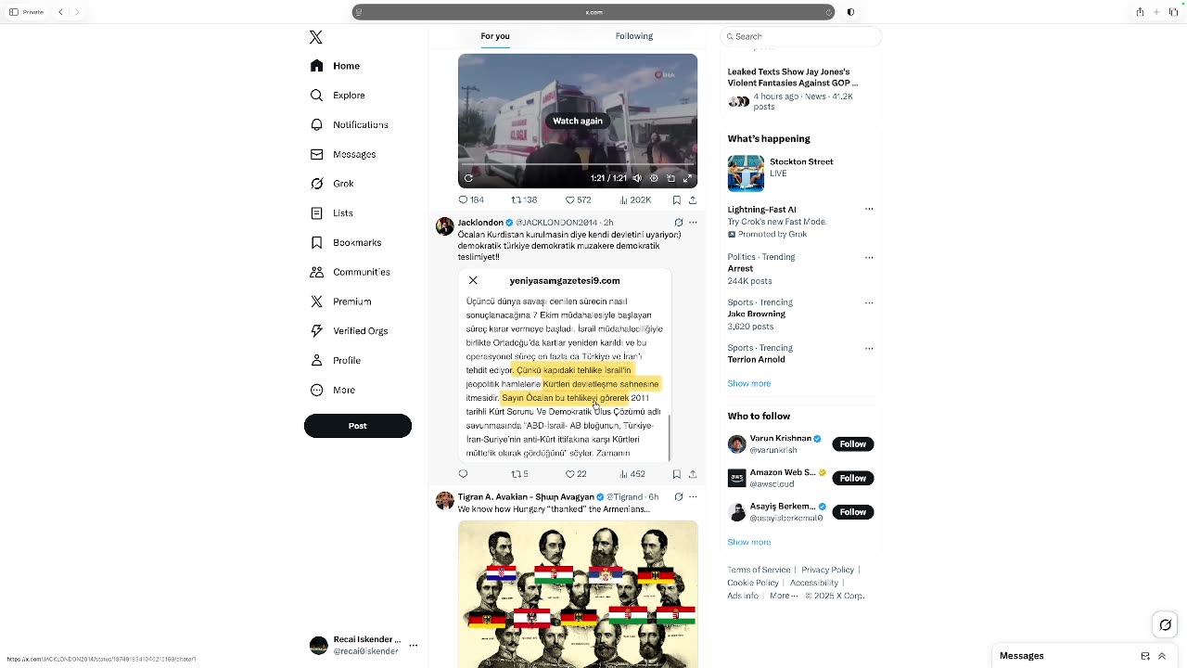Switch to the Following tab
The height and width of the screenshot is (668, 1187).
click(x=634, y=36)
